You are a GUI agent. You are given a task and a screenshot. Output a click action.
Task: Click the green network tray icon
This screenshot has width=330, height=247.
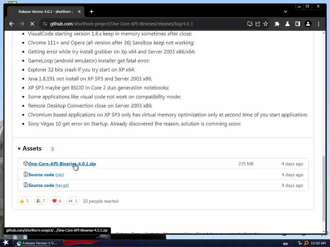(300, 243)
